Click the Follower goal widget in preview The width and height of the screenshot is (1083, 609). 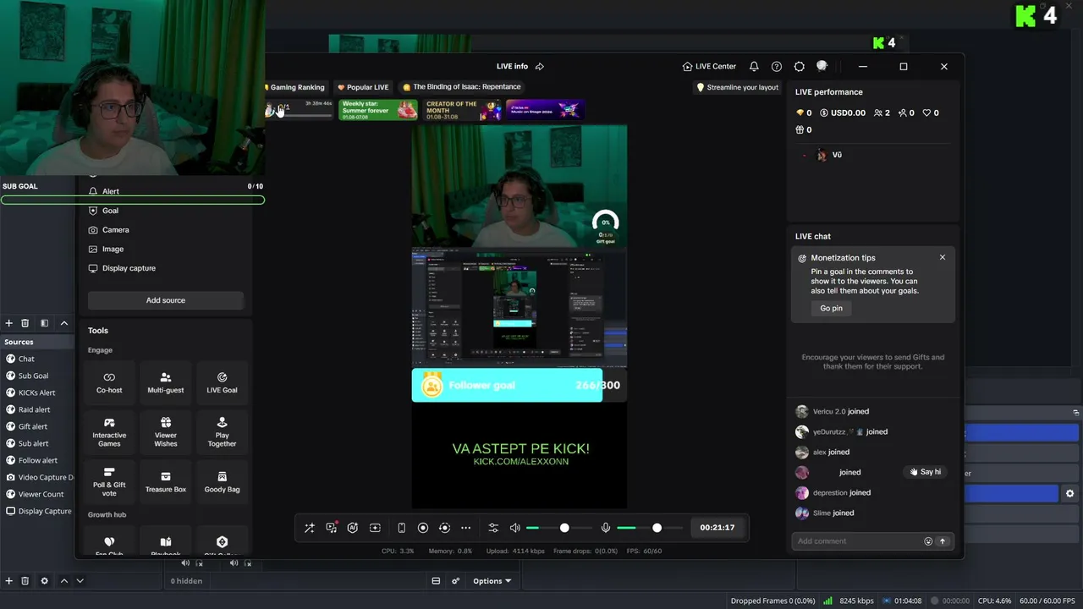point(518,386)
